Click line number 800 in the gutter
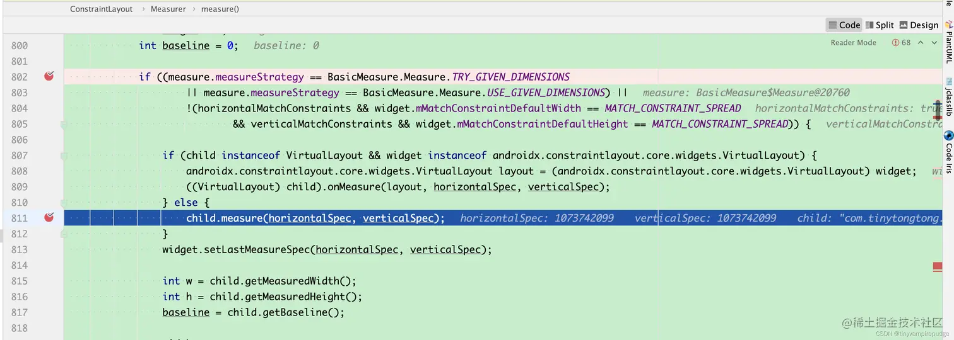Screen dimensions: 954x340 [20, 45]
